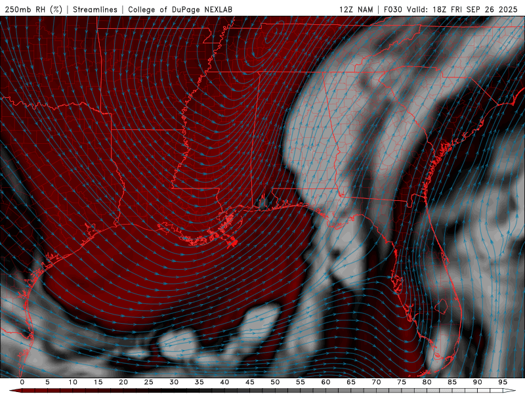
Task: Click 'College of DuPage NEXLAB' text
Action: [180, 9]
